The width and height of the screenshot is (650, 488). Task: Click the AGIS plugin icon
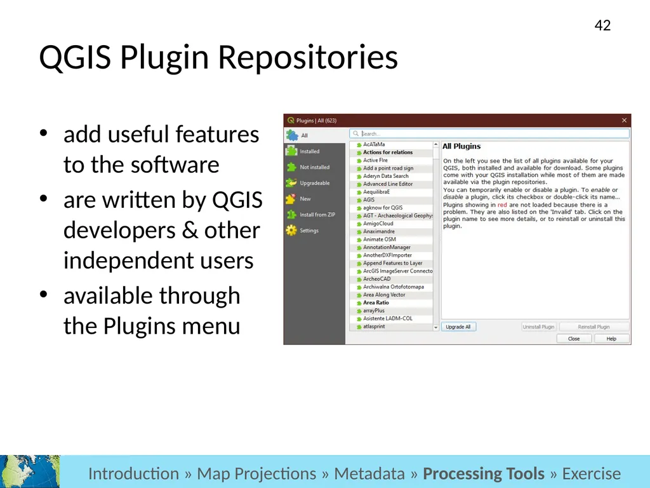pyautogui.click(x=359, y=200)
